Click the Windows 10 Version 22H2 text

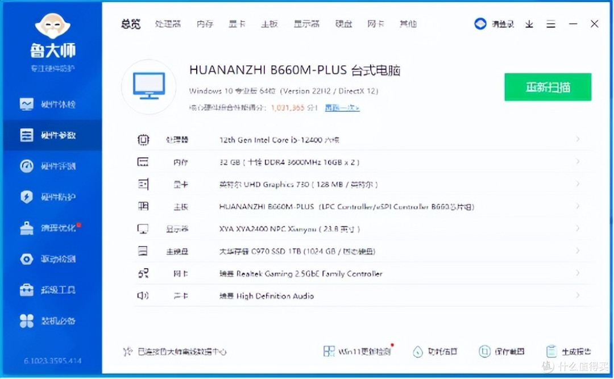(284, 91)
